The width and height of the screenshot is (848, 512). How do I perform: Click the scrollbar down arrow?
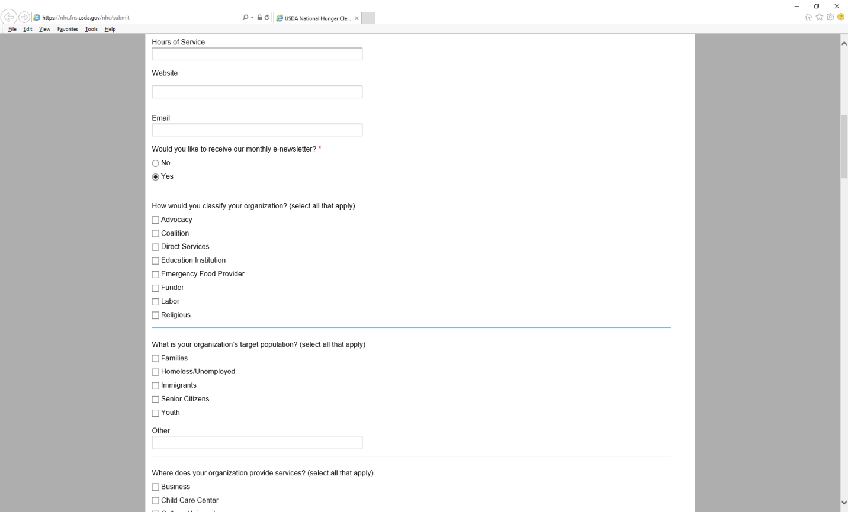[x=844, y=503]
